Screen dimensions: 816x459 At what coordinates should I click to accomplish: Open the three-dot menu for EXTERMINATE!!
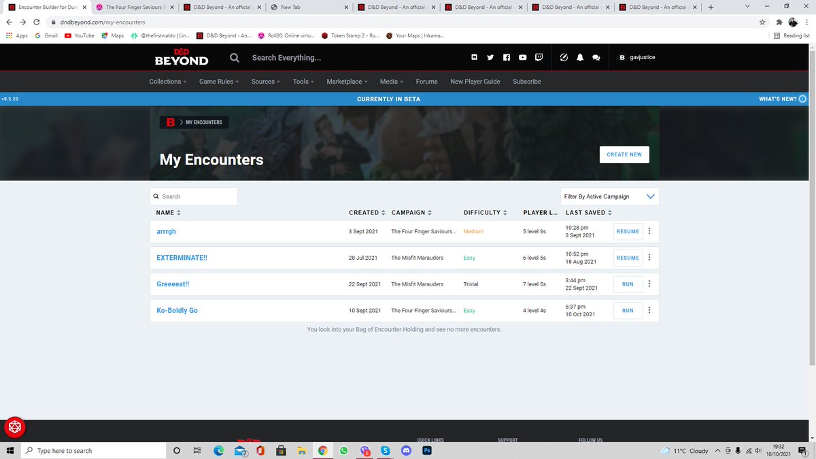[649, 258]
